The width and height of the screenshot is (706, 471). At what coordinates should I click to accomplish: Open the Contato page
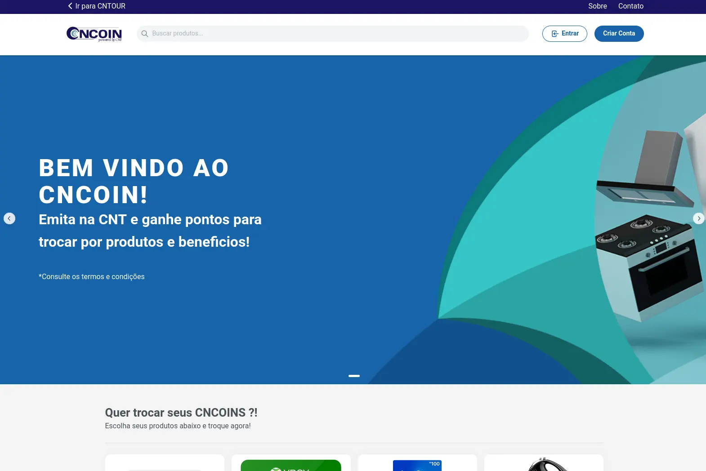(630, 6)
